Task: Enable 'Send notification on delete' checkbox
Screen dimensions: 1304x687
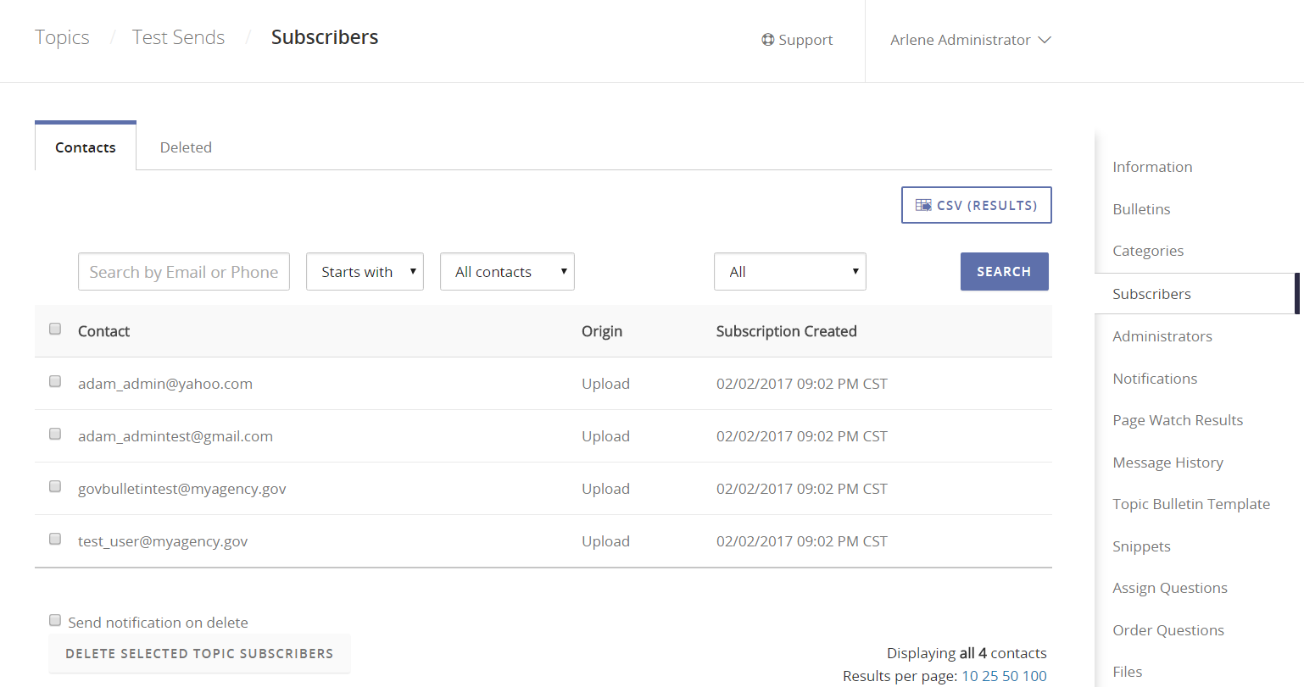Action: (x=55, y=620)
